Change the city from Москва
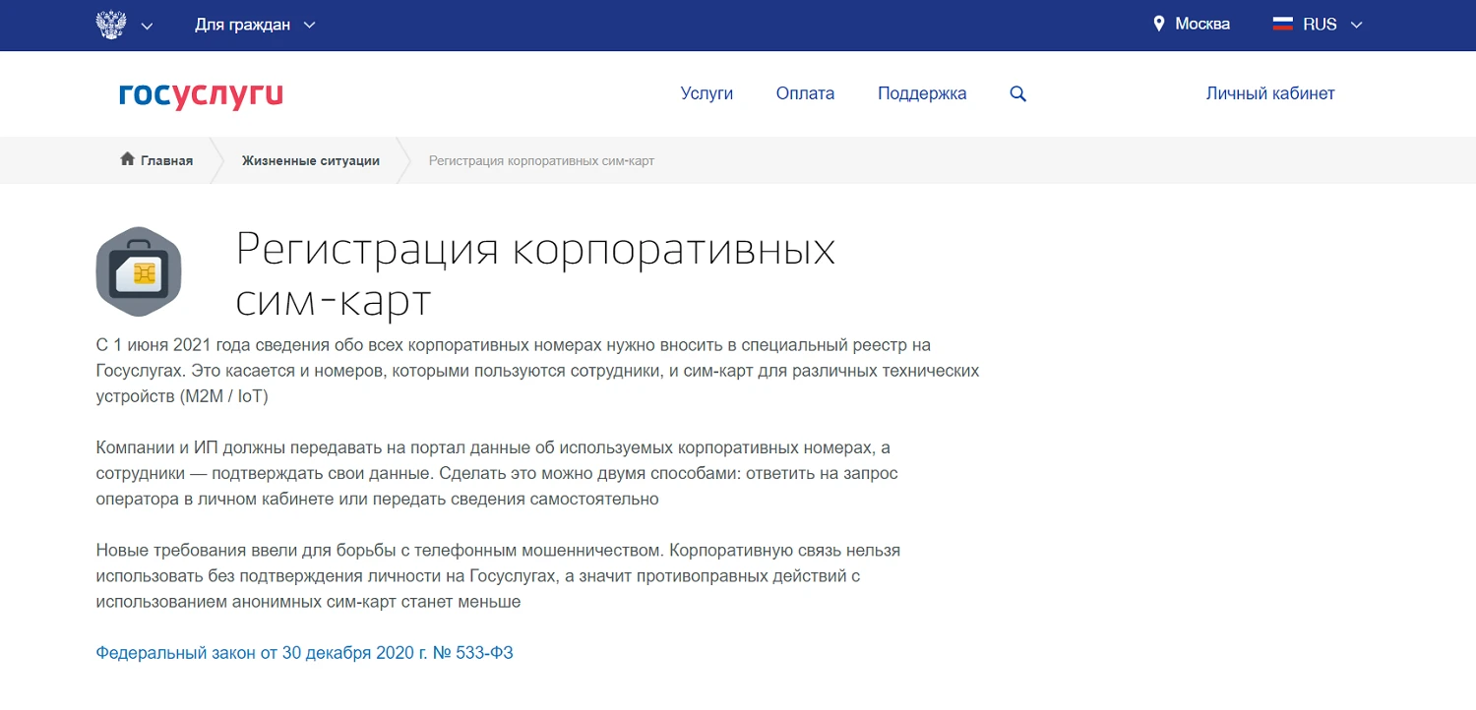The image size is (1476, 710). [1202, 24]
